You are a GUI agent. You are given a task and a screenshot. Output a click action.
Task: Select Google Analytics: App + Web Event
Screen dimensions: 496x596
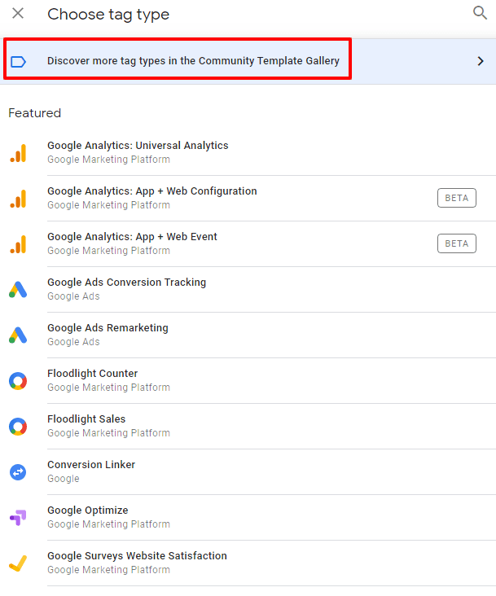[x=132, y=237]
